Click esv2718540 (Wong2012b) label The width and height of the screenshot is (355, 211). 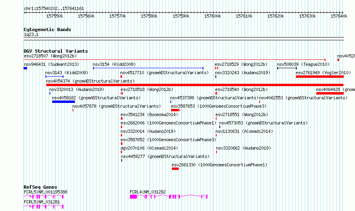241,89
